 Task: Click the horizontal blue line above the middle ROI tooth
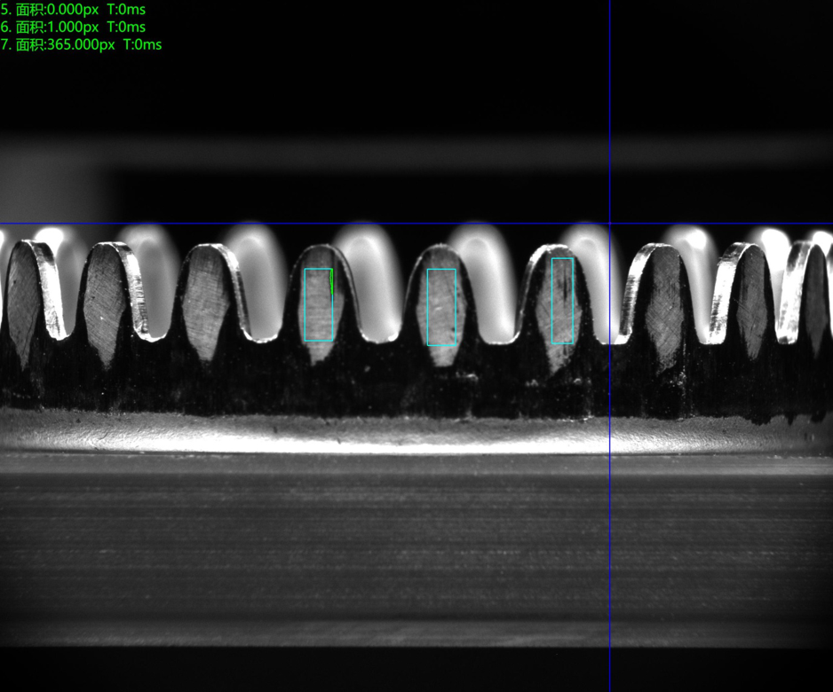(441, 224)
